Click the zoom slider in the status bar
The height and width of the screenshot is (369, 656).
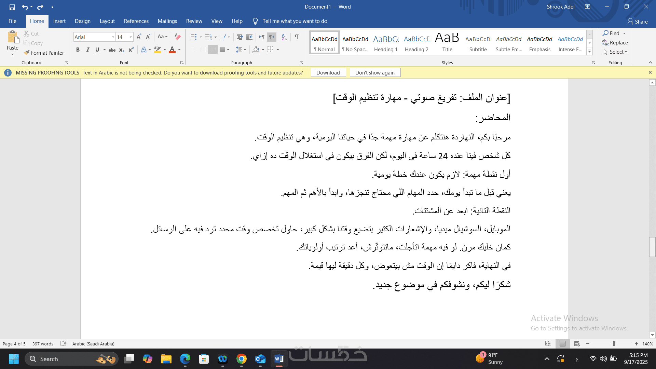coord(614,344)
